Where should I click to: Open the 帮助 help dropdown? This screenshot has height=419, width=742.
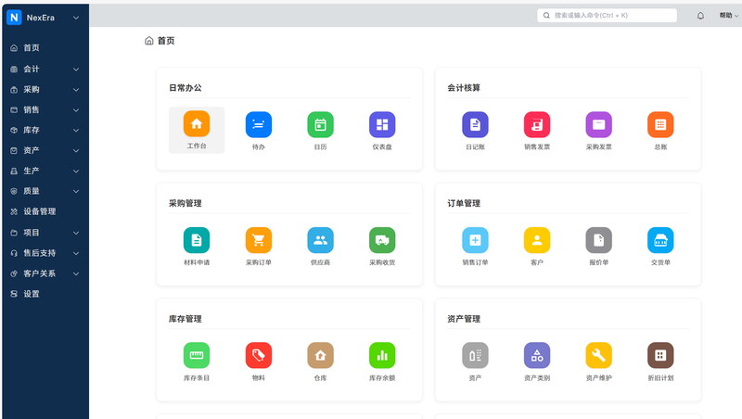[727, 16]
